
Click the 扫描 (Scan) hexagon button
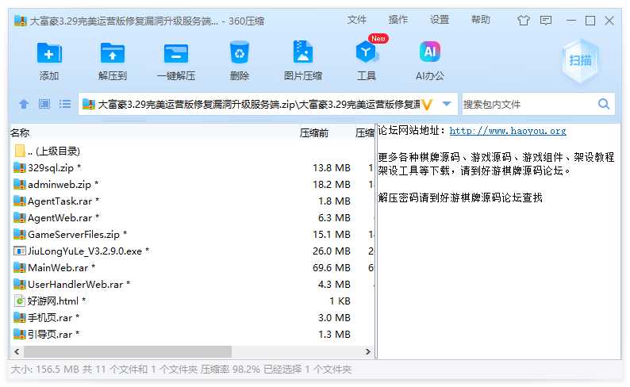[580, 60]
